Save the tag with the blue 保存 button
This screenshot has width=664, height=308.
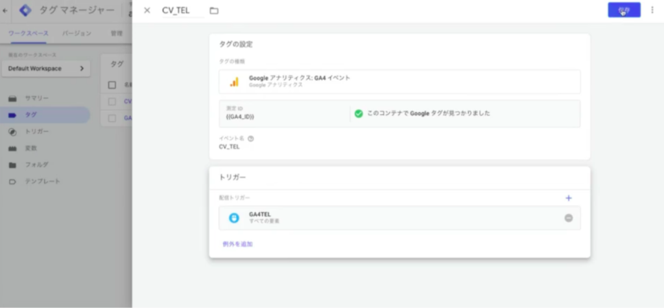coord(624,10)
